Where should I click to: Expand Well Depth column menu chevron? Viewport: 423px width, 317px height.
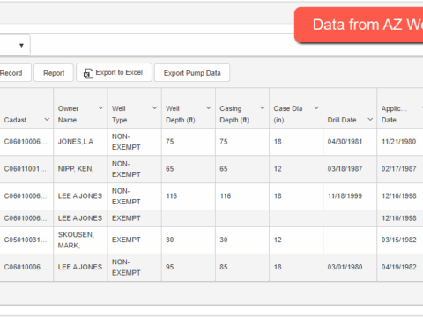(209, 108)
